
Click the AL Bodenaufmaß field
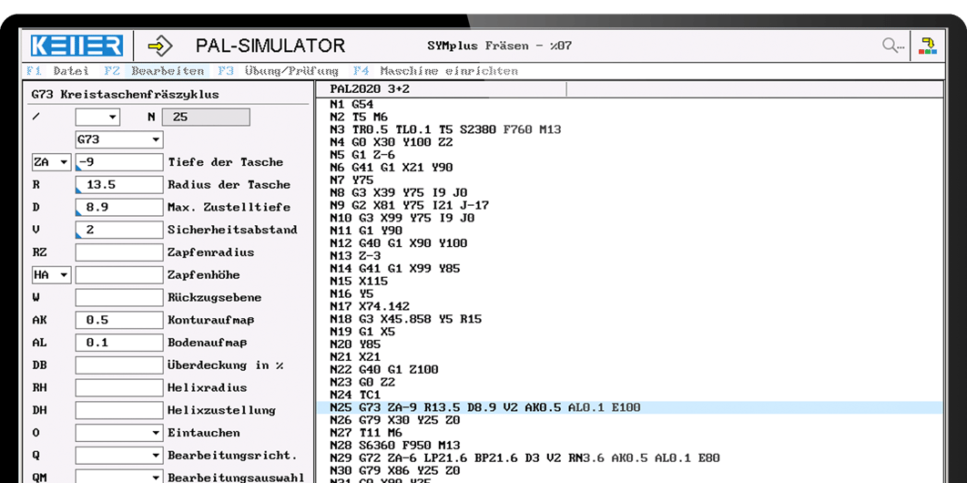[119, 343]
